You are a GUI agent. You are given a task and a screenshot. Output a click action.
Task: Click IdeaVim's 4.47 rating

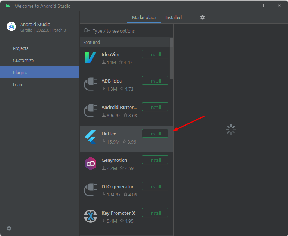pyautogui.click(x=125, y=62)
